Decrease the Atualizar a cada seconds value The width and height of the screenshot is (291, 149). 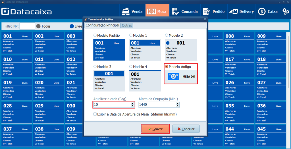(132, 106)
